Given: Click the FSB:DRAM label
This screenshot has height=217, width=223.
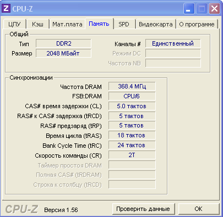Looking at the screenshot, I should [87, 96].
